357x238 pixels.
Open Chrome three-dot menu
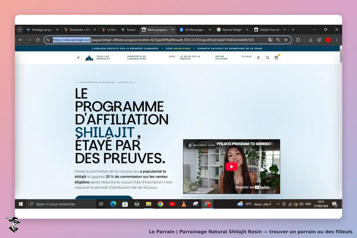[337, 40]
